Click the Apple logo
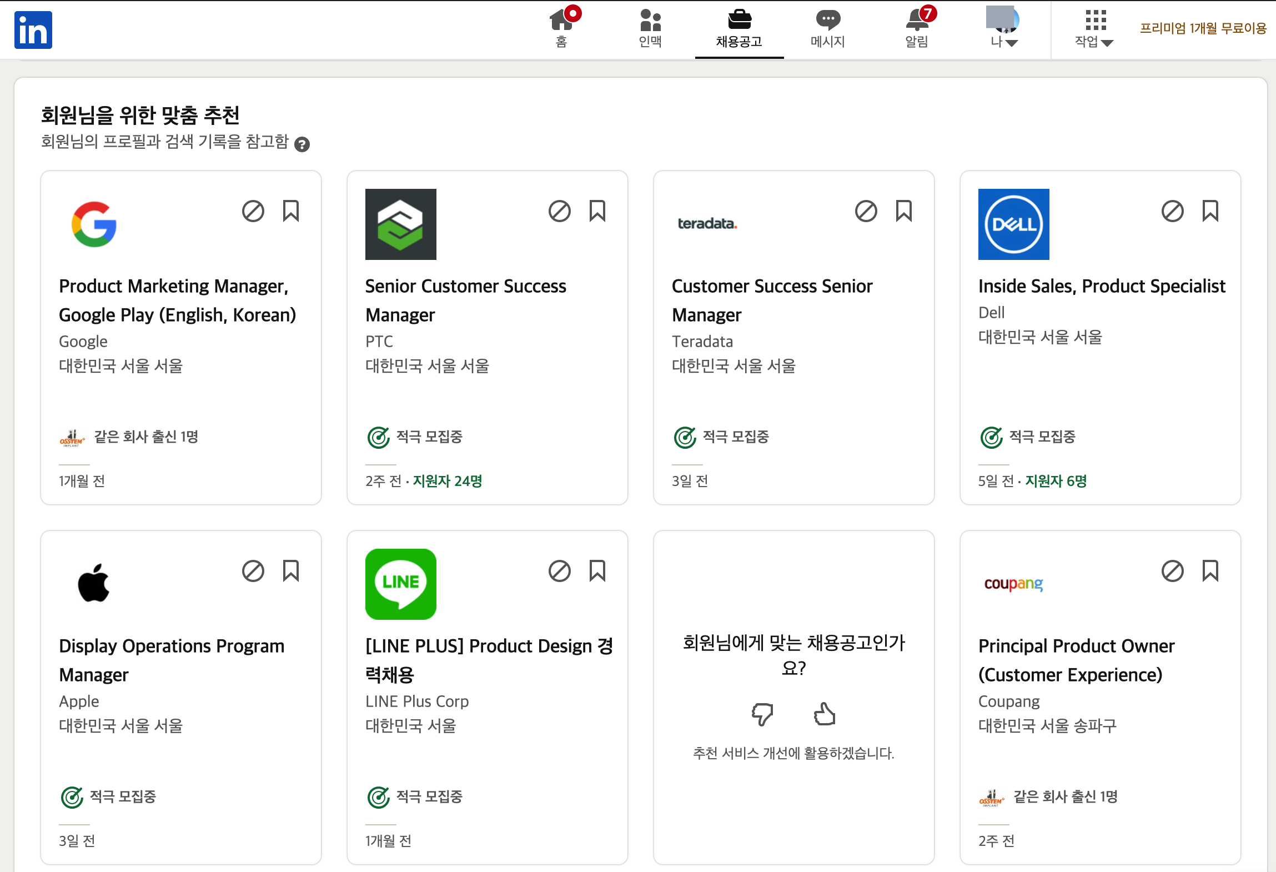The width and height of the screenshot is (1276, 872). click(94, 584)
